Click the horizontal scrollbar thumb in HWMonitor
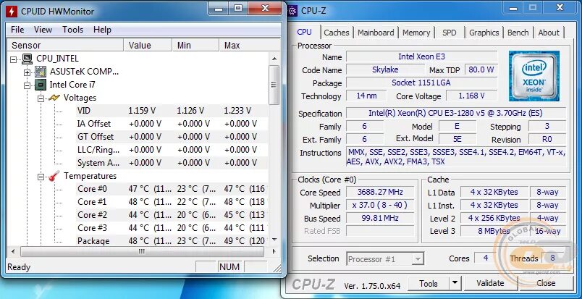The image size is (582, 299). [x=142, y=252]
